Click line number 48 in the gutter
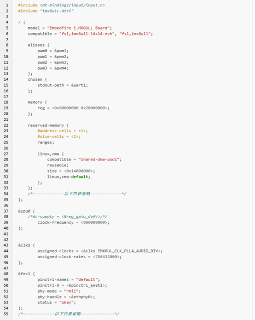 point(6,274)
